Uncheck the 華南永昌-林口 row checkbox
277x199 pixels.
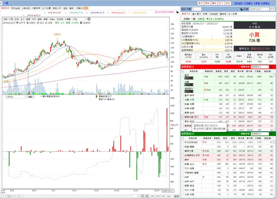click(x=182, y=117)
